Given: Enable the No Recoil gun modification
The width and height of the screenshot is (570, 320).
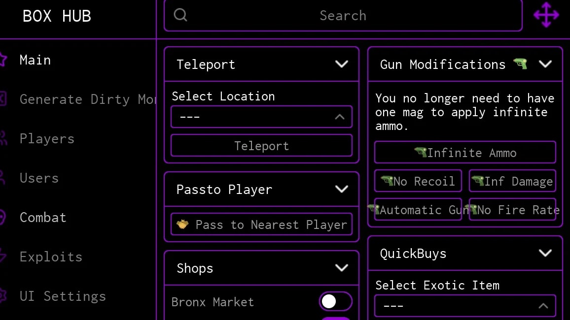Looking at the screenshot, I should tap(418, 181).
